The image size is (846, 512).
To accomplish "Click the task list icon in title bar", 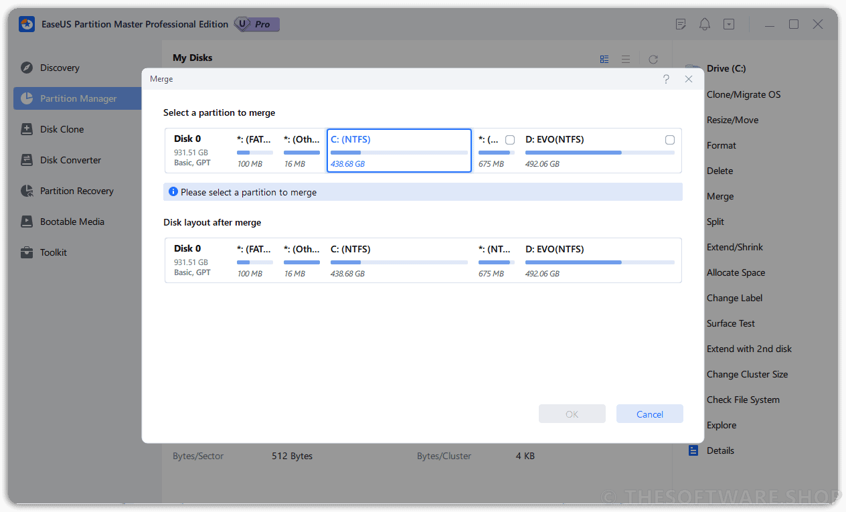I will point(681,24).
